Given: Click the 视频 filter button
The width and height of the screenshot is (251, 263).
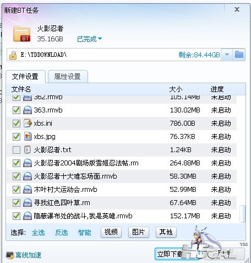Looking at the screenshot, I should point(111,232).
